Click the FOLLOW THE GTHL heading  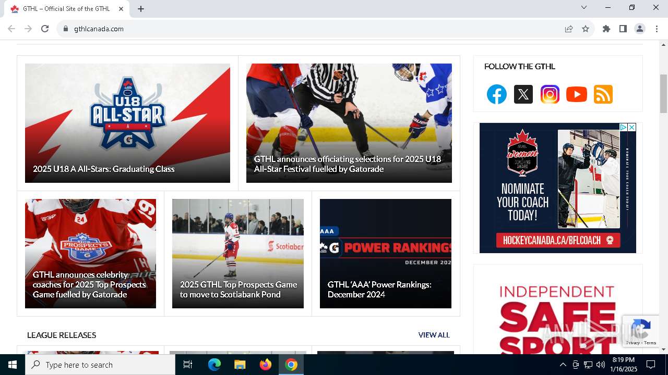519,66
